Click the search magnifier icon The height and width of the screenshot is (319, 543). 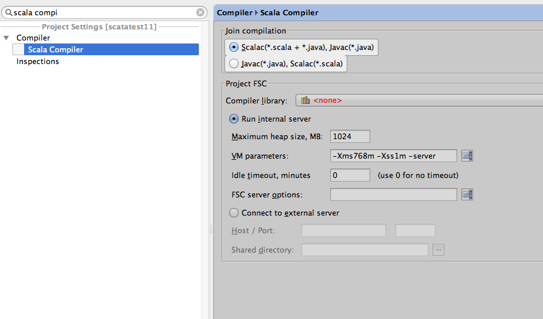[x=9, y=12]
